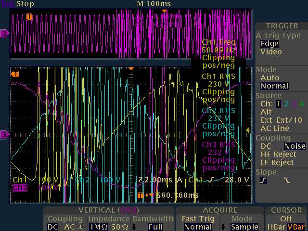The width and height of the screenshot is (308, 231).
Task: Open acquire Fast Trig down-arrow menu
Action: [223, 227]
